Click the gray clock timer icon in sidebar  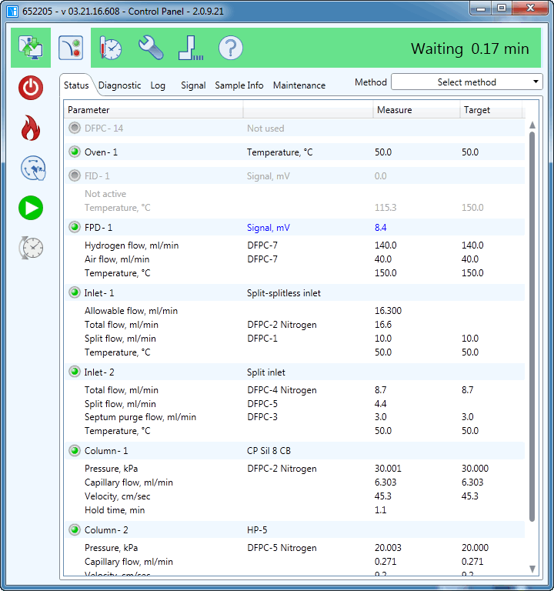click(31, 248)
